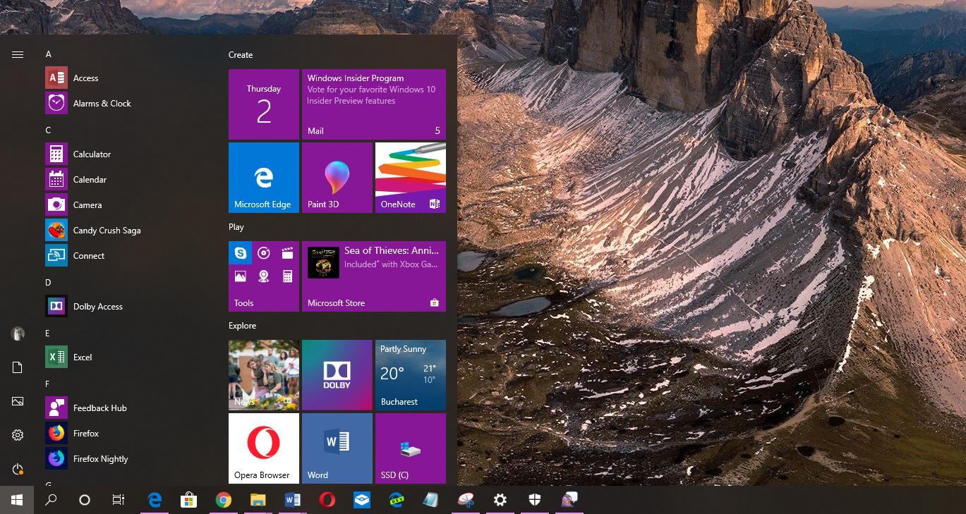Viewport: 966px width, 514px height.
Task: Open the Bucharest weather tile
Action: click(411, 375)
